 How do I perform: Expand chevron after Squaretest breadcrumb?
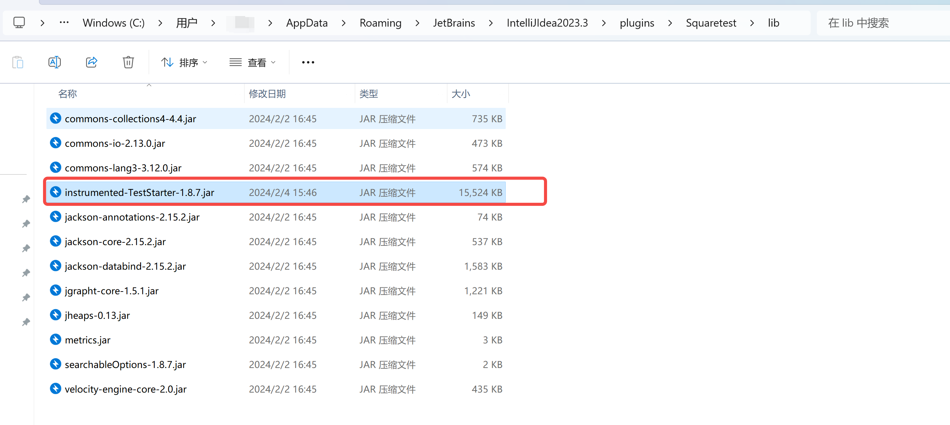[752, 23]
